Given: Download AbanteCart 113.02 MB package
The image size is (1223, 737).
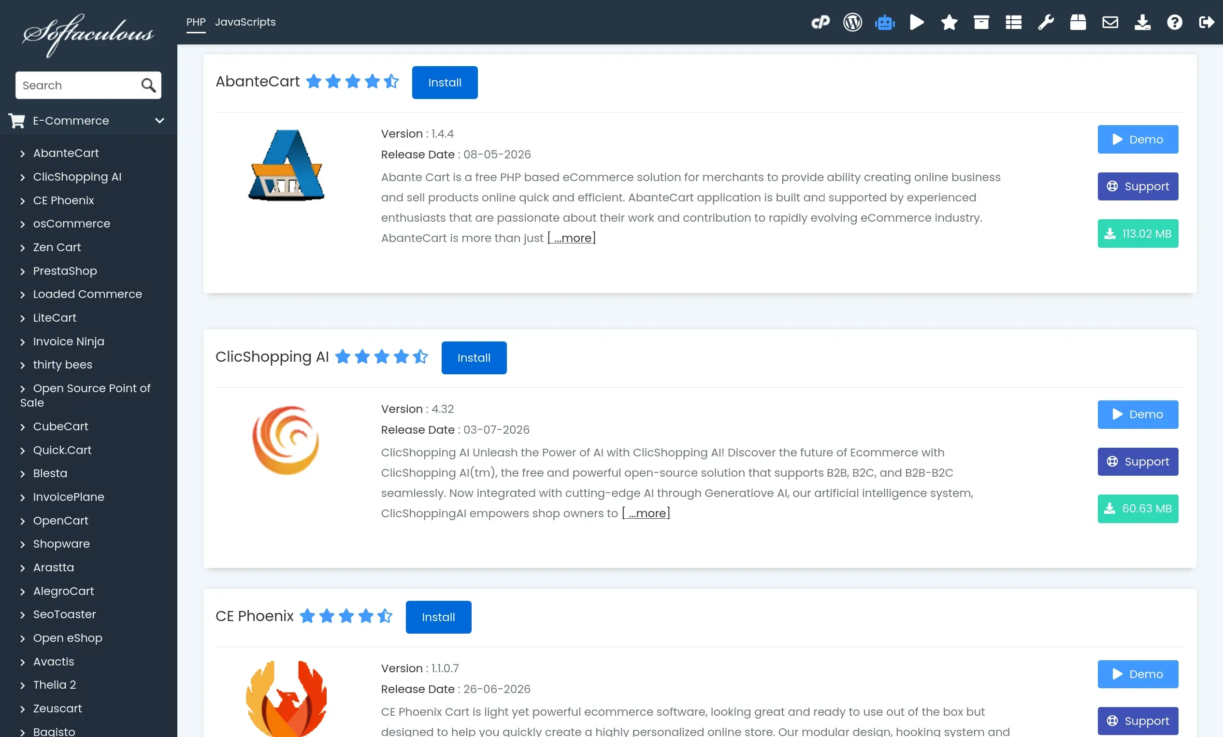Looking at the screenshot, I should pos(1137,234).
